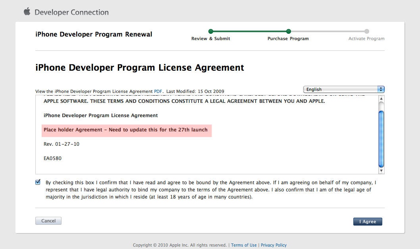This screenshot has height=249, width=420.
Task: Select the Purchase Program step label
Action: pyautogui.click(x=288, y=39)
